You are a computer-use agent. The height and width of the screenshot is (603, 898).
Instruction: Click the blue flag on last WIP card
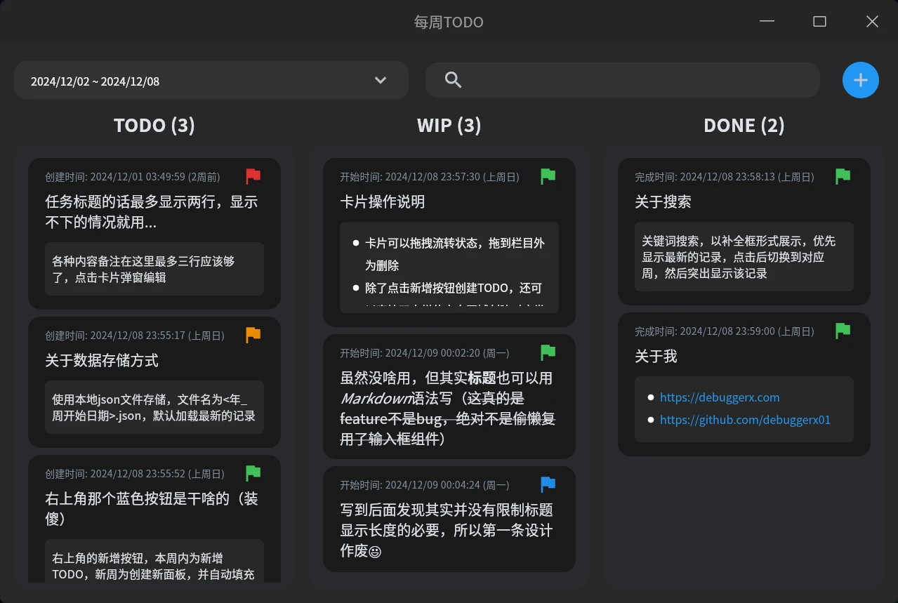(548, 485)
